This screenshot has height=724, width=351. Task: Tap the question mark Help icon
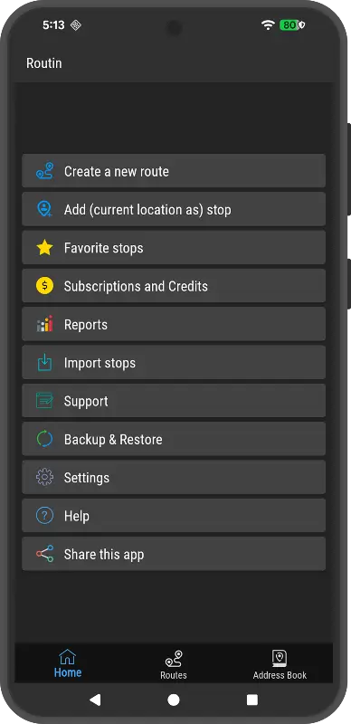tap(45, 516)
